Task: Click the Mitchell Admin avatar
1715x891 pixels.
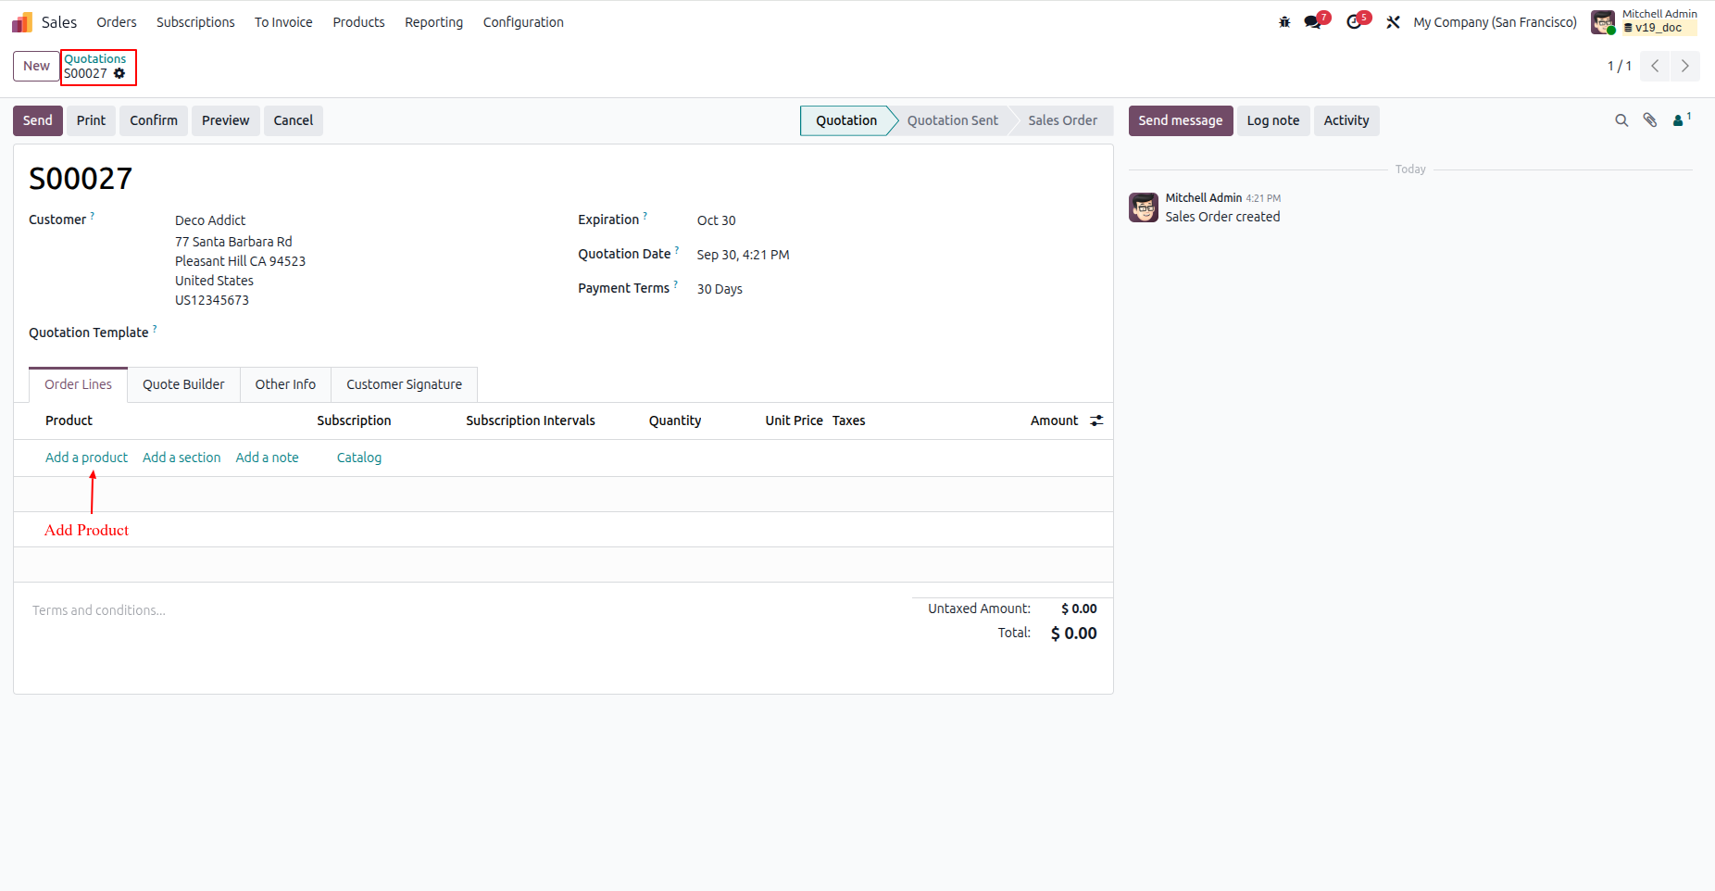Action: click(1603, 22)
